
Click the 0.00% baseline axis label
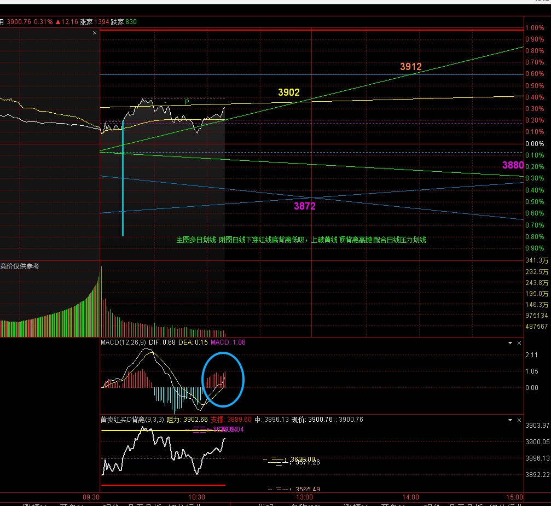tap(535, 144)
